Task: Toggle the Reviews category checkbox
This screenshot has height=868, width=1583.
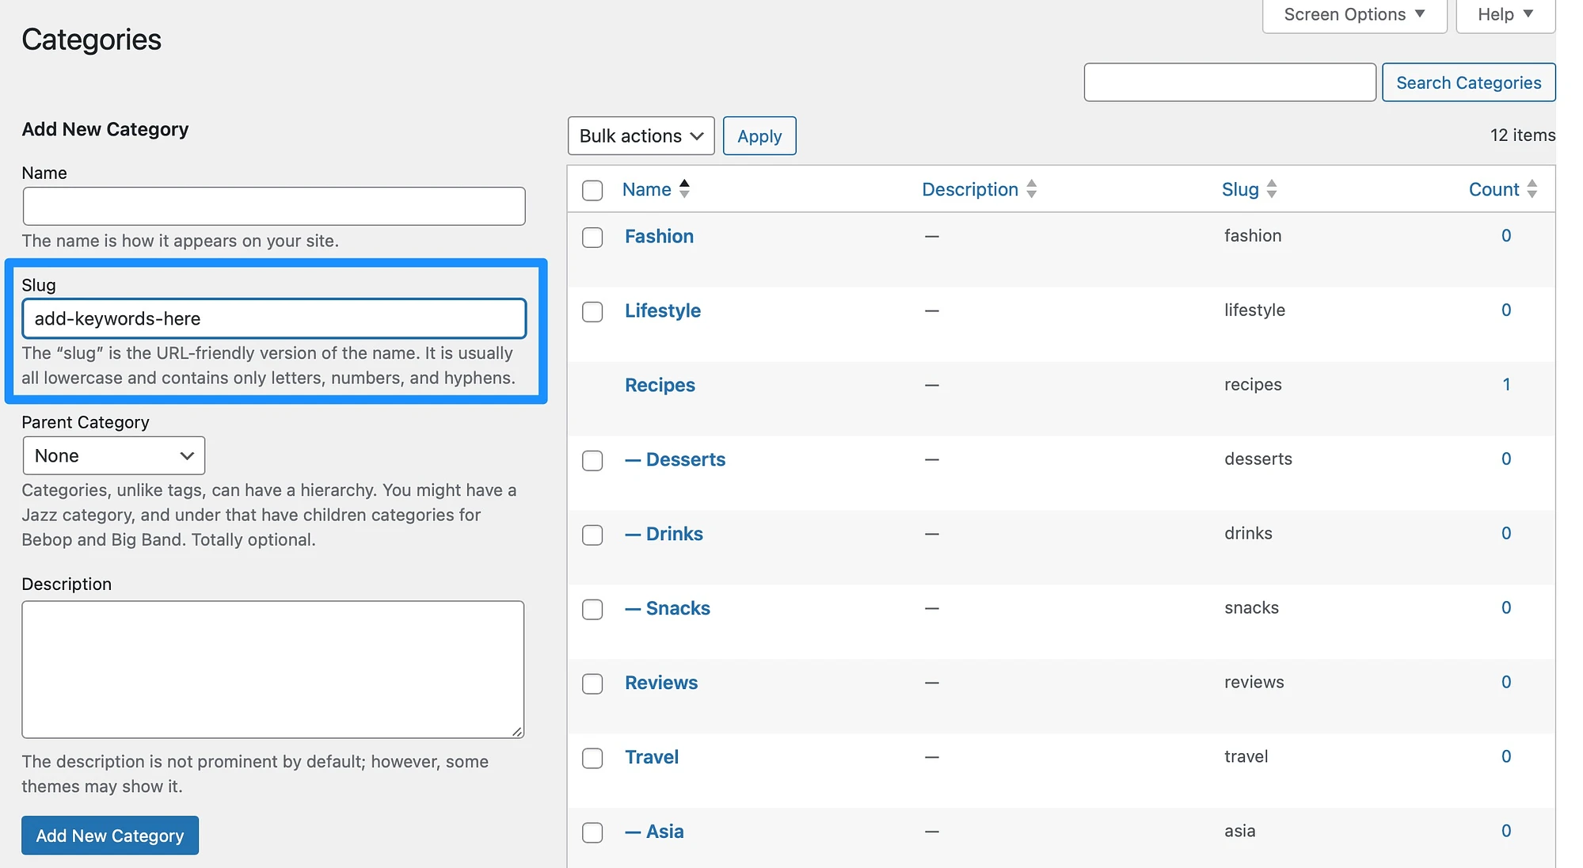Action: (x=592, y=683)
